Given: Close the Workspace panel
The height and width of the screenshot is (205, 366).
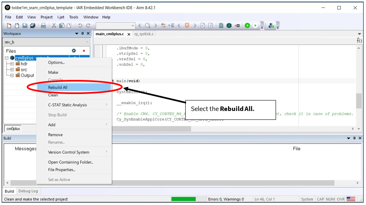Looking at the screenshot, I should pos(88,33).
